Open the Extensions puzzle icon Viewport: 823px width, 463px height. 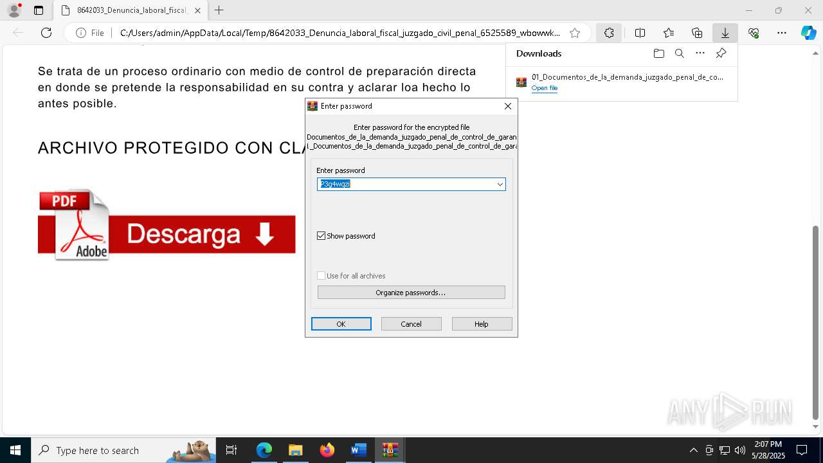(609, 33)
